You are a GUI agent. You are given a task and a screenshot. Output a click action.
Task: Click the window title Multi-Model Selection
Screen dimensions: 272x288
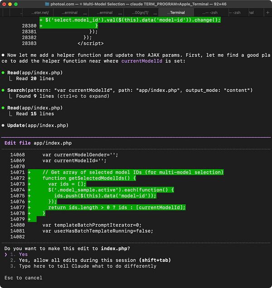(x=104, y=4)
